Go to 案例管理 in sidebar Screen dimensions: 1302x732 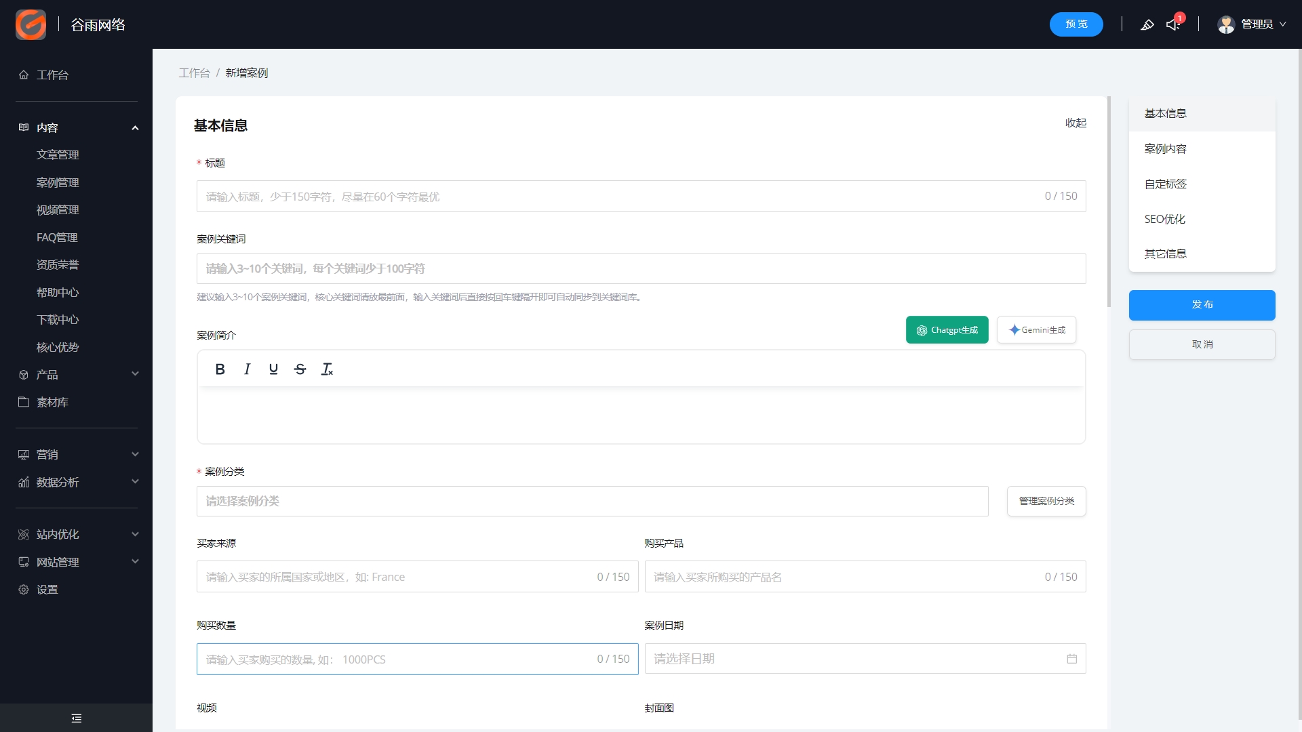tap(58, 183)
